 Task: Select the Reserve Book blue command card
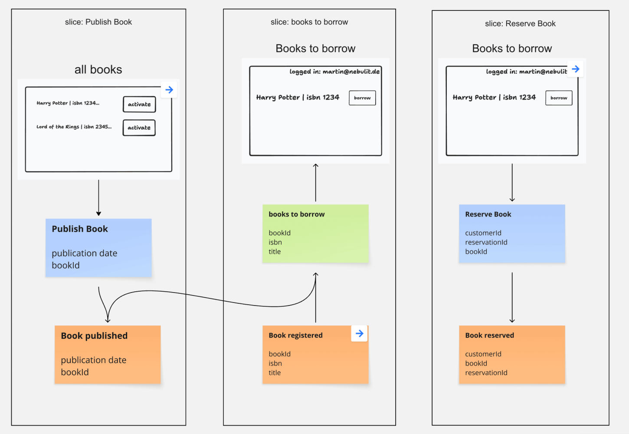(x=512, y=233)
